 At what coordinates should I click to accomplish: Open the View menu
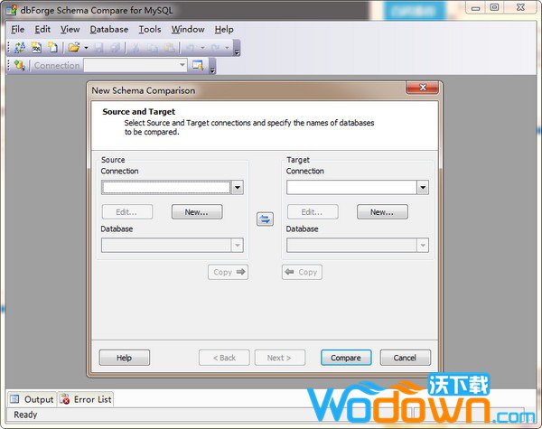70,30
